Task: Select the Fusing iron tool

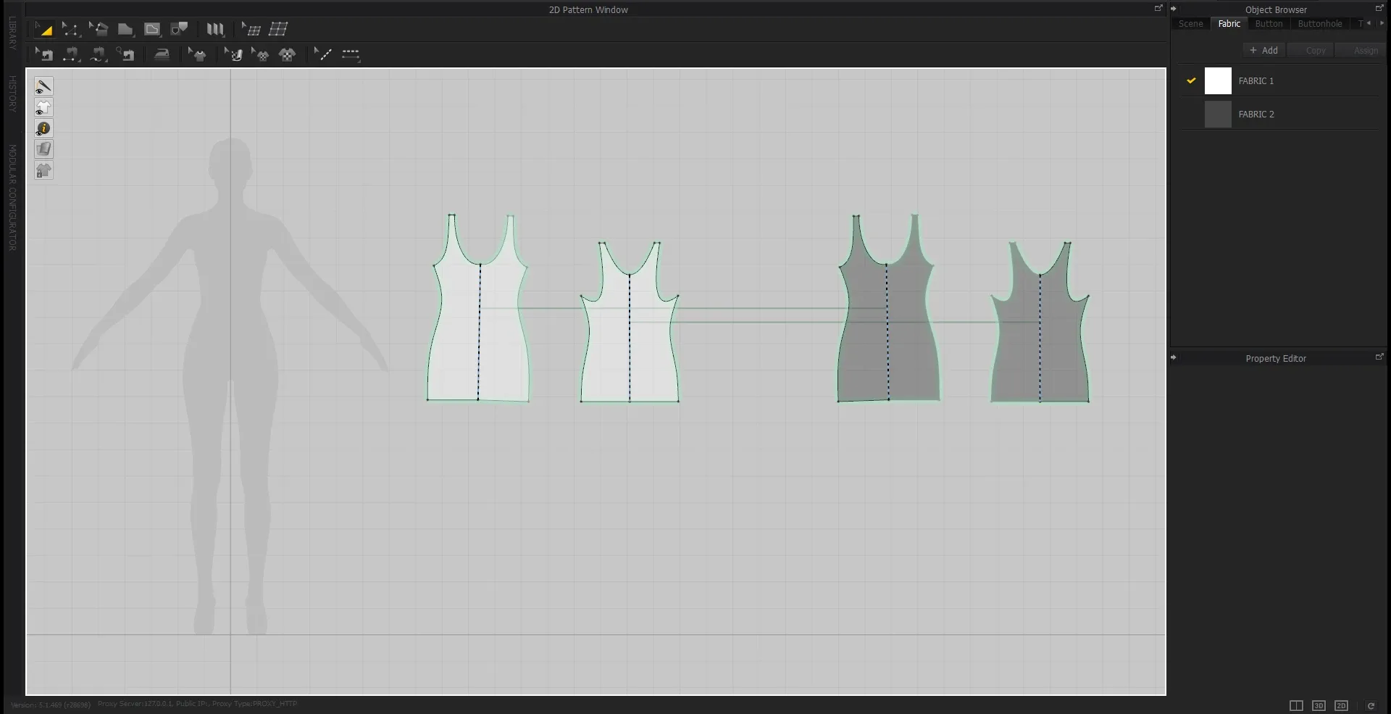Action: tap(162, 54)
